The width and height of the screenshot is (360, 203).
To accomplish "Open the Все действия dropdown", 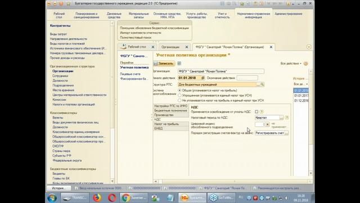I will point(291,64).
